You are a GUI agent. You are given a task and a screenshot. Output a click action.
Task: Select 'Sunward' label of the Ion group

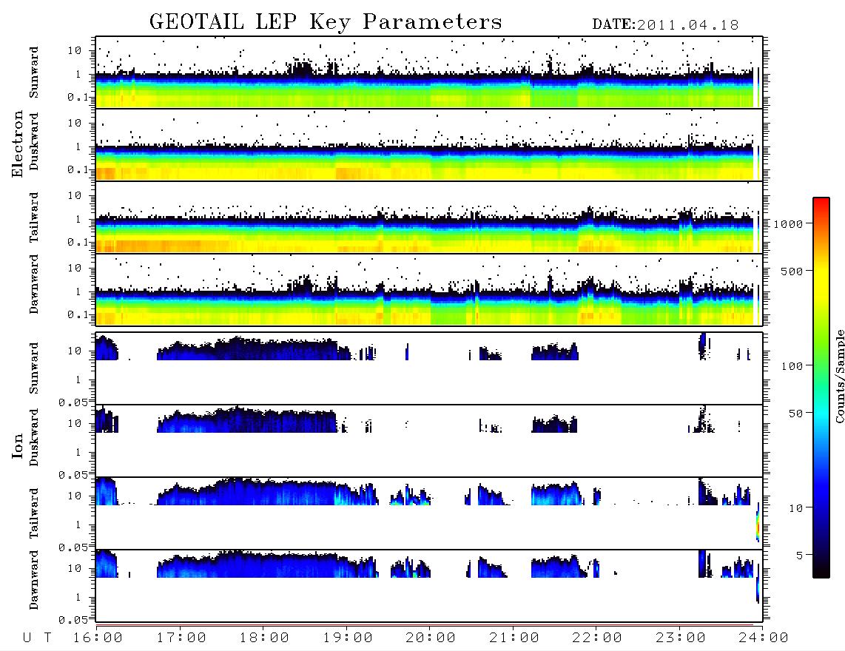point(34,368)
